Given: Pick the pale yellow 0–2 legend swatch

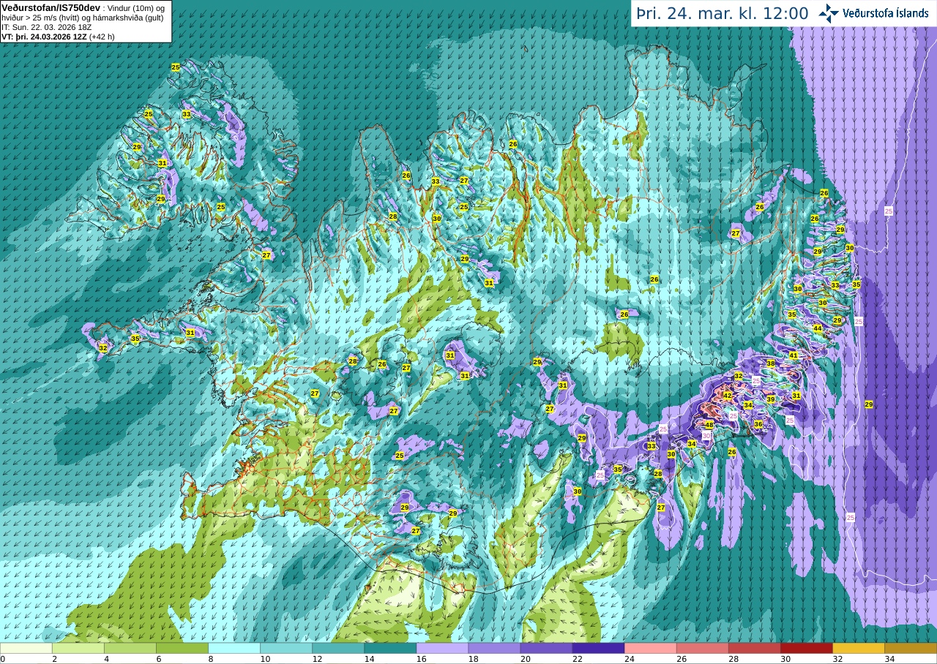Looking at the screenshot, I should point(26,648).
